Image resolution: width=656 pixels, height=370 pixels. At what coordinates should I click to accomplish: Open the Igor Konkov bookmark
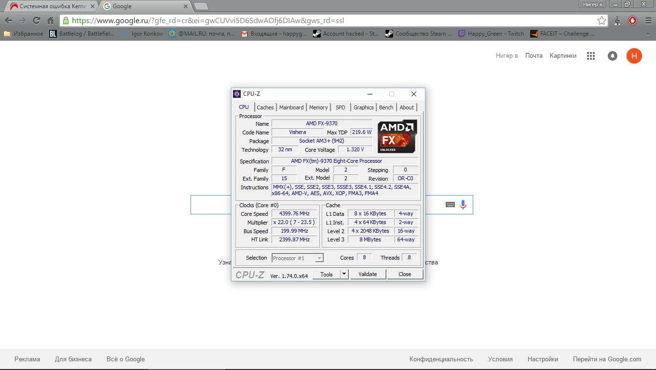point(142,34)
